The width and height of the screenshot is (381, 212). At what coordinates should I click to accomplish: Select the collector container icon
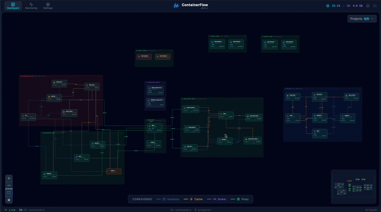tap(49, 97)
